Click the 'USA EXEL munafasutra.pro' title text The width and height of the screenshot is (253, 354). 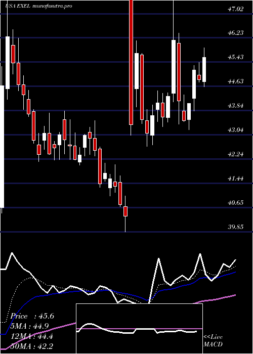pyautogui.click(x=38, y=6)
